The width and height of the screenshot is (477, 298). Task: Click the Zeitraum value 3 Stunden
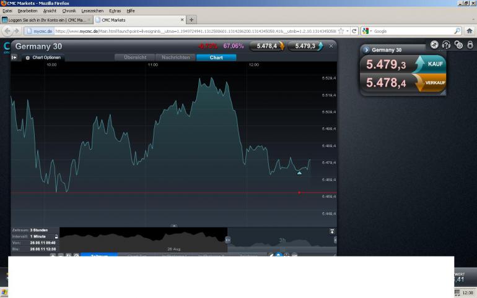pos(39,230)
